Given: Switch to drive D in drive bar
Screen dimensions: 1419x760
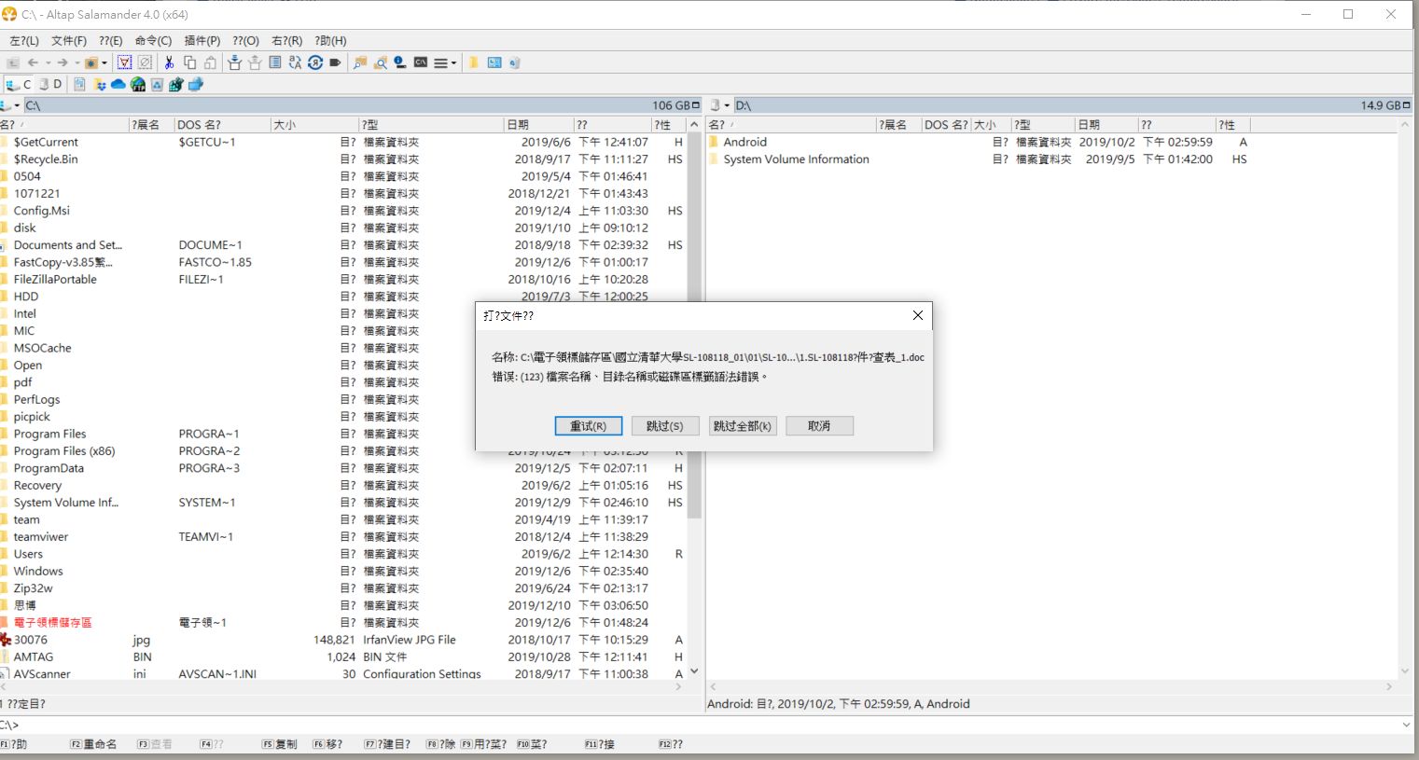Looking at the screenshot, I should (x=50, y=84).
